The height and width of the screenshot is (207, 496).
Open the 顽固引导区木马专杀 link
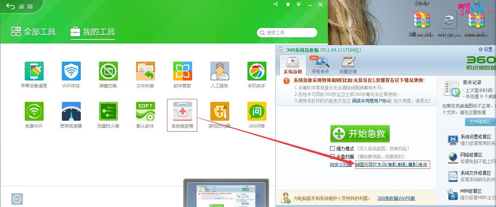coord(392,165)
